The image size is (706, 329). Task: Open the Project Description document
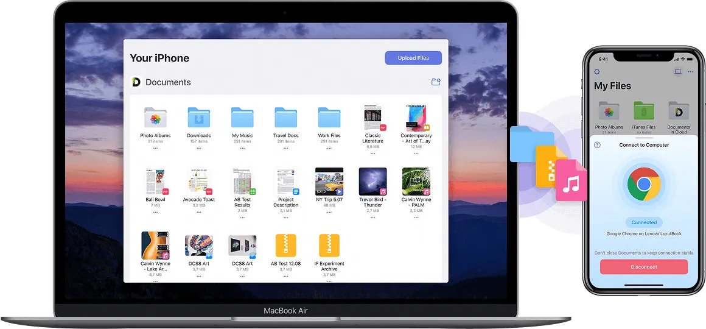(x=286, y=182)
